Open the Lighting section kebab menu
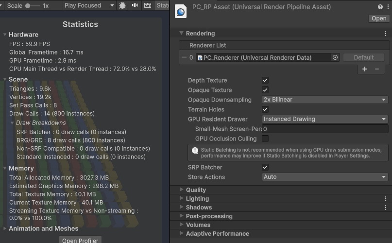 click(386, 199)
